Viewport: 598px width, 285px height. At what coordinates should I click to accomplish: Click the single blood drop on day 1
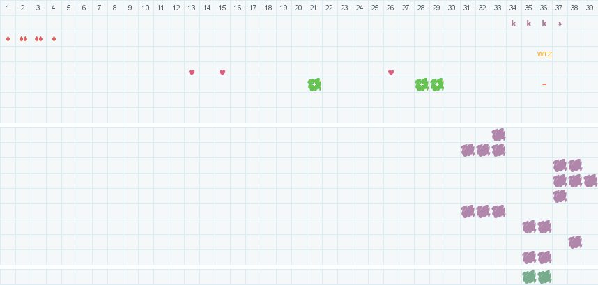tap(8, 38)
